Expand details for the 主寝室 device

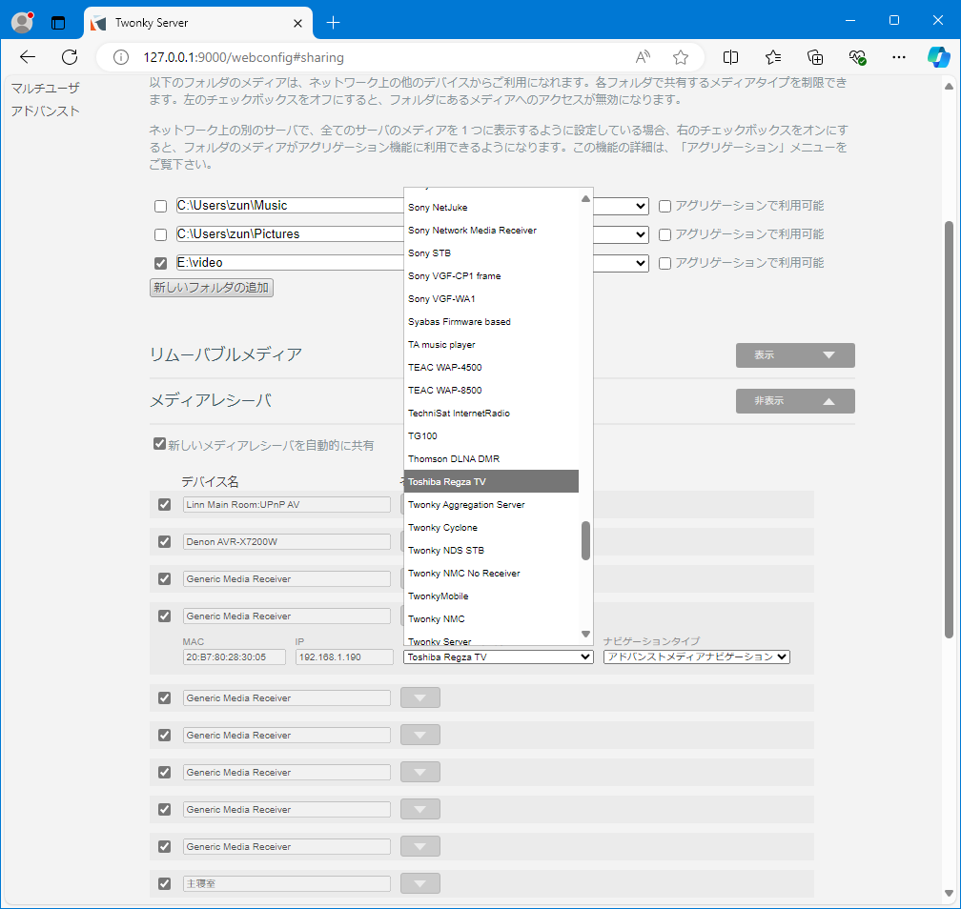pos(419,883)
